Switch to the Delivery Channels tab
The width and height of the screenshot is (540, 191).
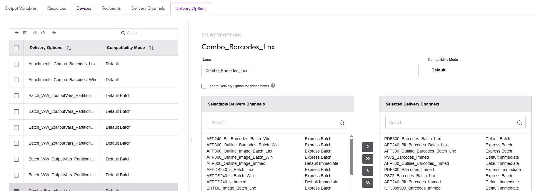coord(148,8)
